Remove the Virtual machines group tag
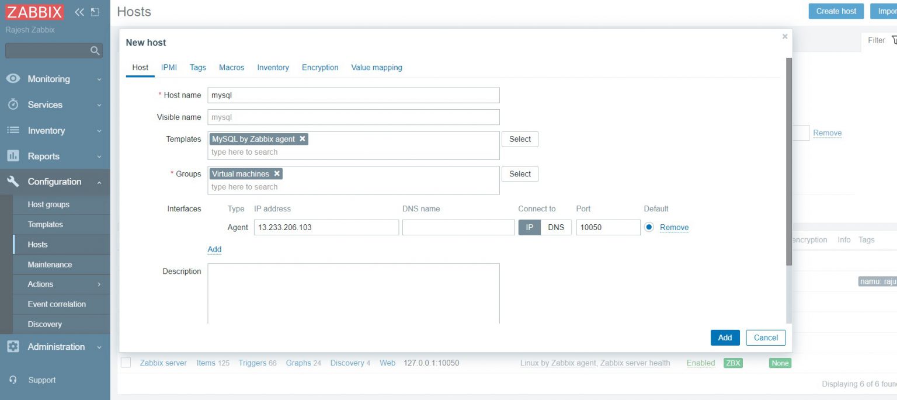This screenshot has width=897, height=400. point(277,174)
